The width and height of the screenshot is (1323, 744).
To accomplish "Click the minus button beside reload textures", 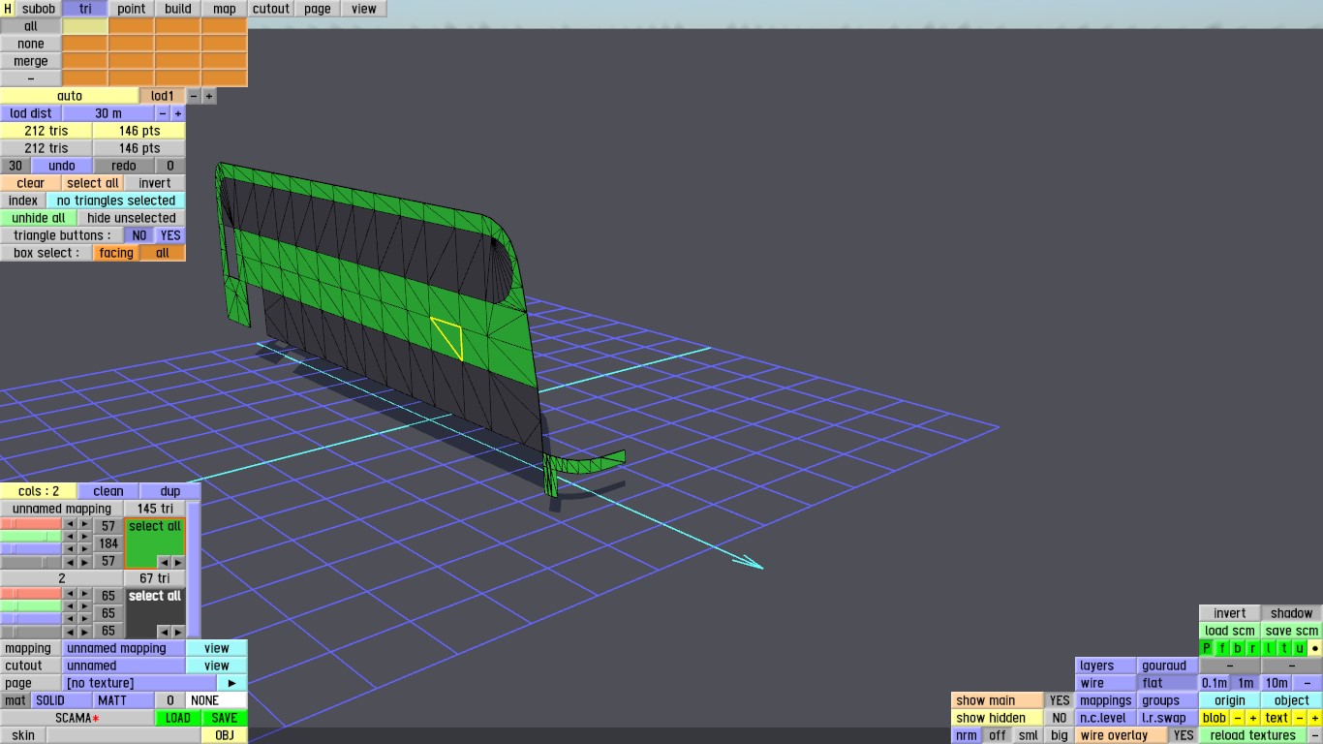I will pyautogui.click(x=1315, y=735).
